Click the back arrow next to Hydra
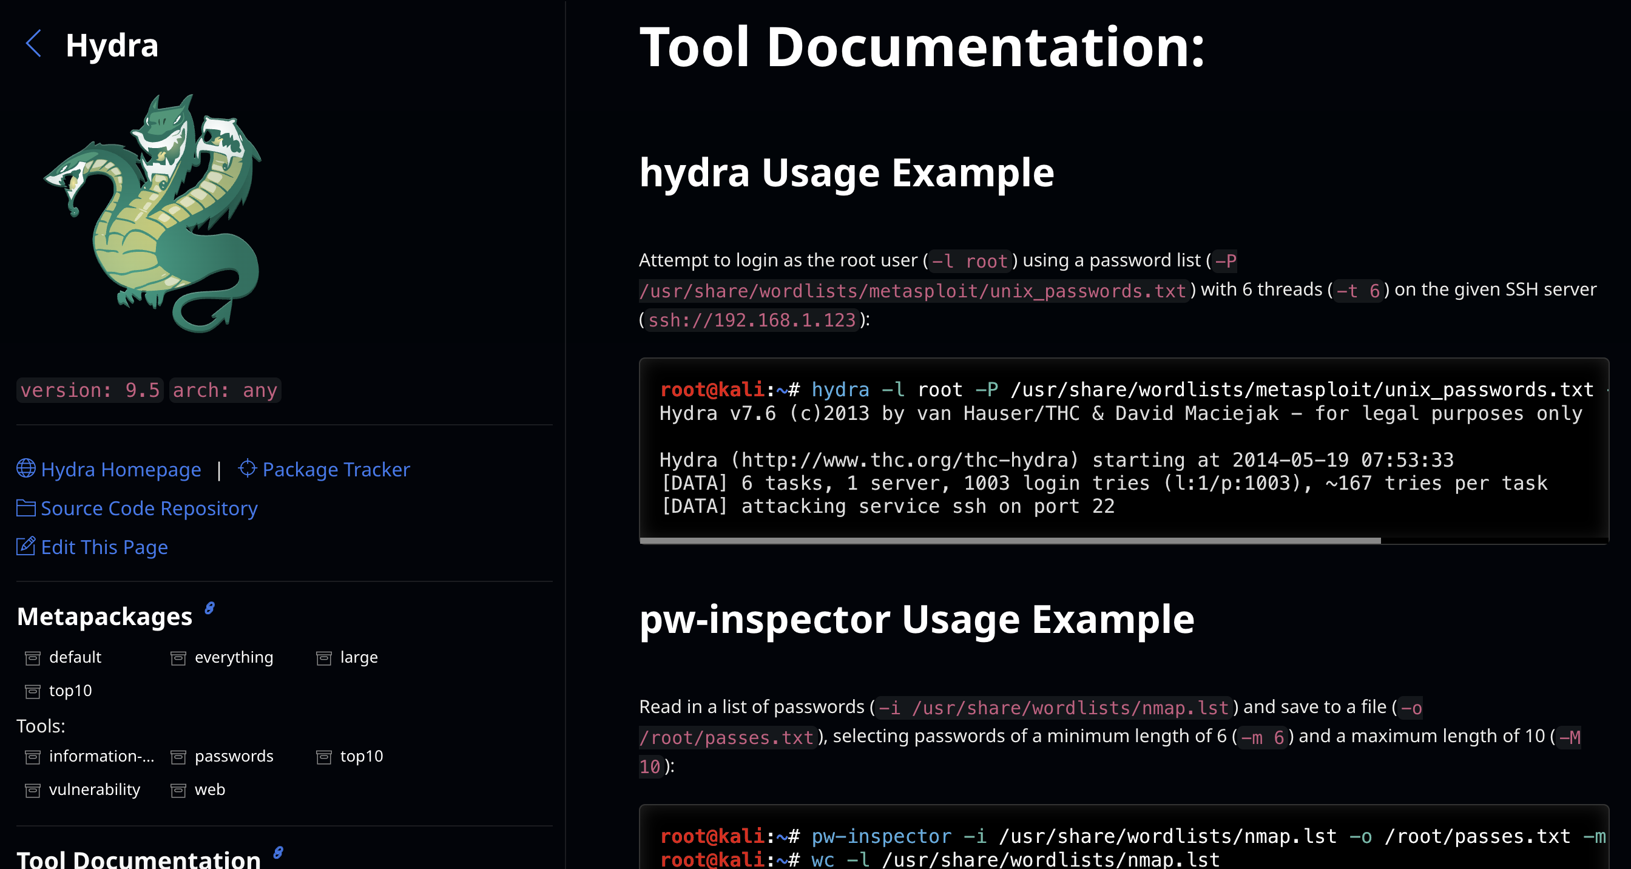The height and width of the screenshot is (869, 1631). [33, 44]
